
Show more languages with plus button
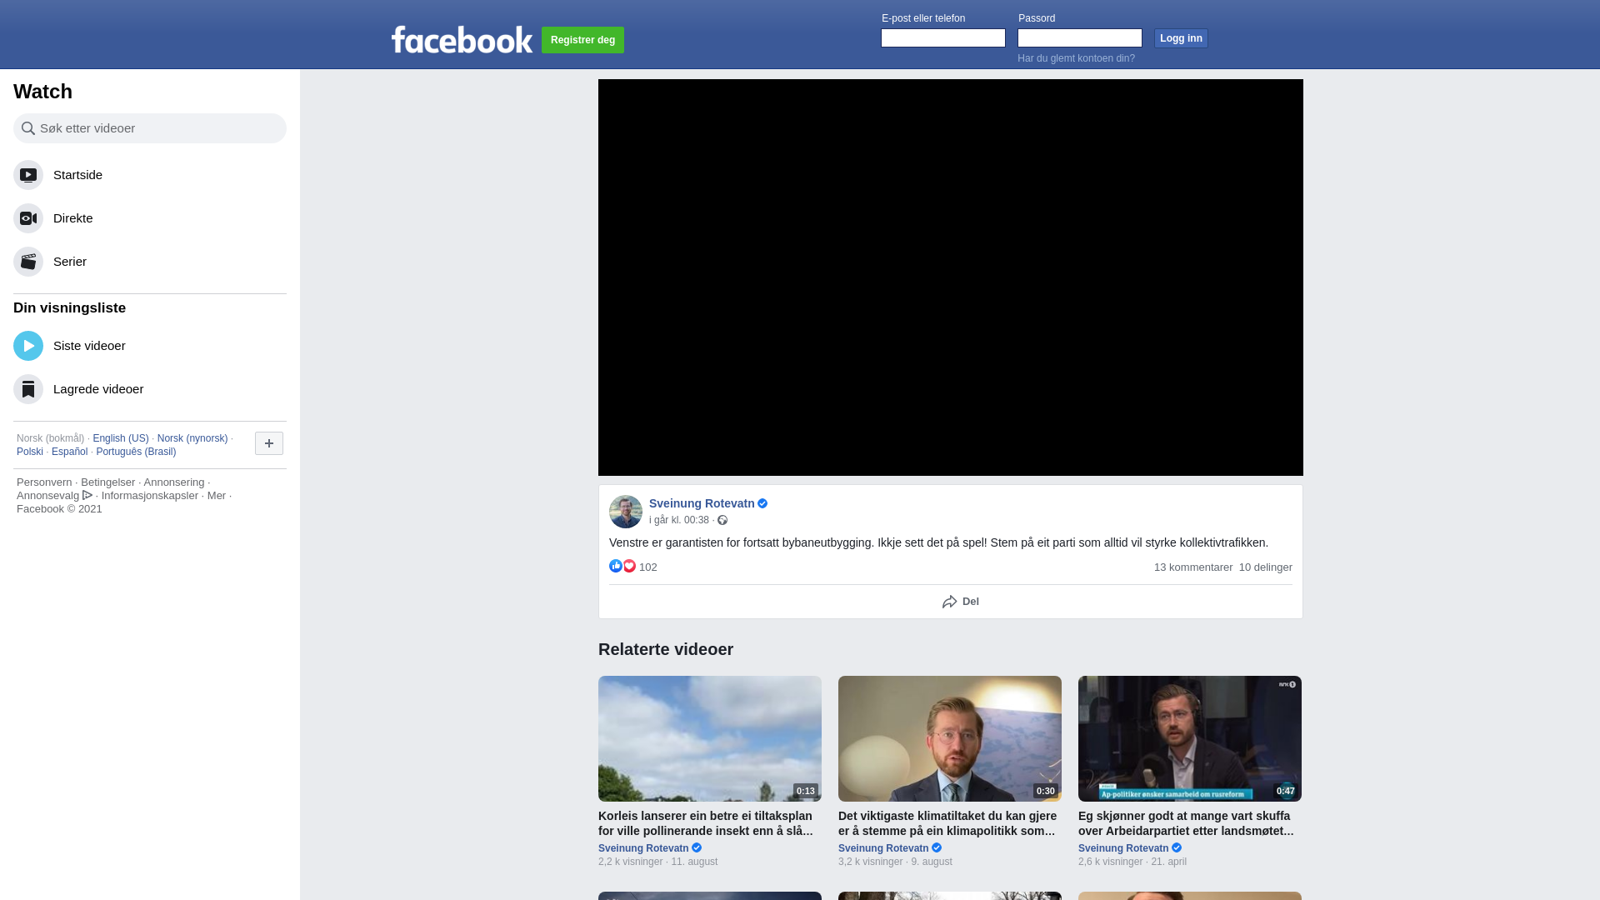coord(269,443)
